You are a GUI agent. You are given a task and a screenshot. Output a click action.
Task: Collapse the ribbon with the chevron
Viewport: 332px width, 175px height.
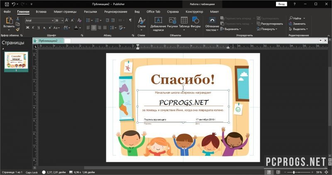(x=328, y=36)
